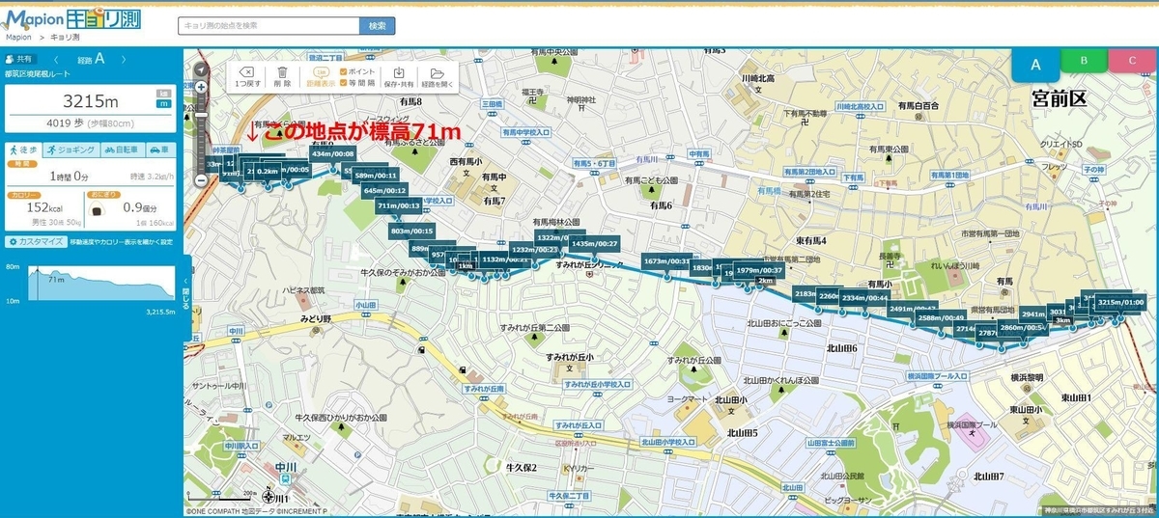Toggle the ポイント checkbox

(343, 72)
